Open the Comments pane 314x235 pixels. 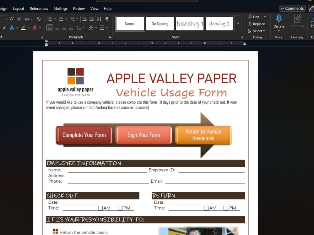click(292, 8)
